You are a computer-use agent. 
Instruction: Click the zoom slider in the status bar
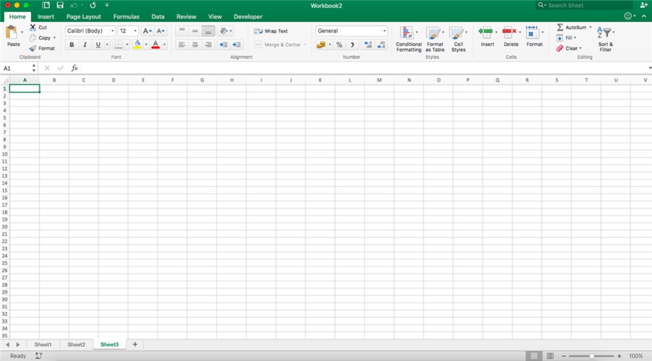pos(592,356)
